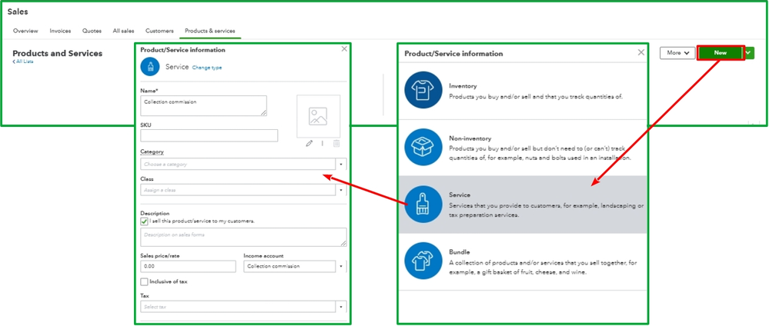Screen dimensions: 769x326
Task: Select the Bundle shirts icon
Action: click(423, 261)
